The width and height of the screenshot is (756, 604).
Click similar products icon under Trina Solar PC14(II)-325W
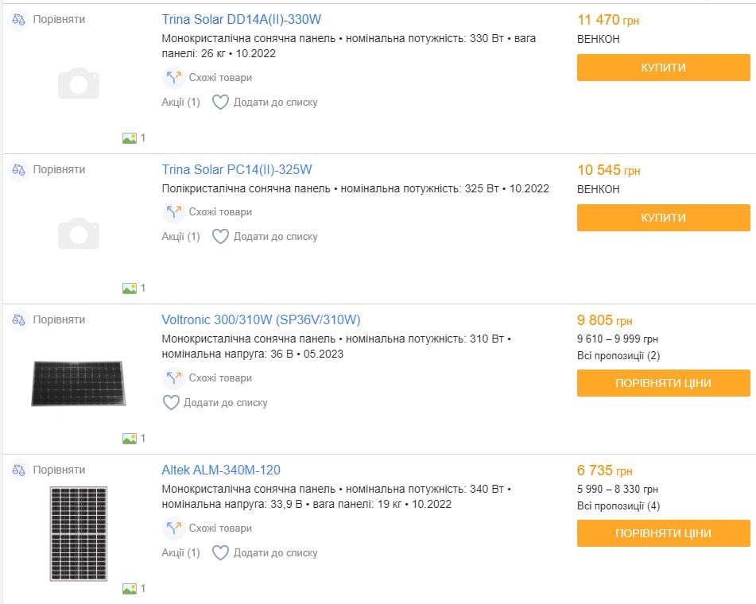pyautogui.click(x=173, y=212)
